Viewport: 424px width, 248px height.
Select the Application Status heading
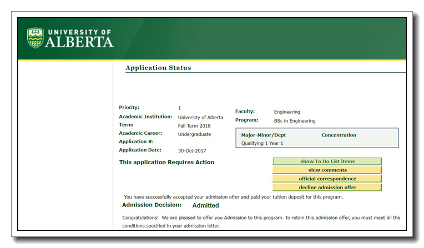158,68
